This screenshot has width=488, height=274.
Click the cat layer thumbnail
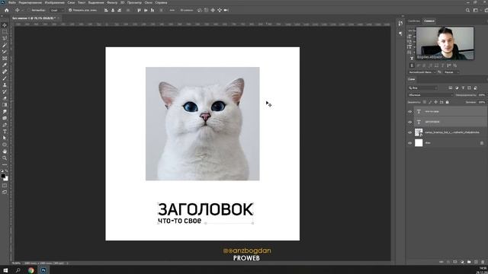pos(419,132)
